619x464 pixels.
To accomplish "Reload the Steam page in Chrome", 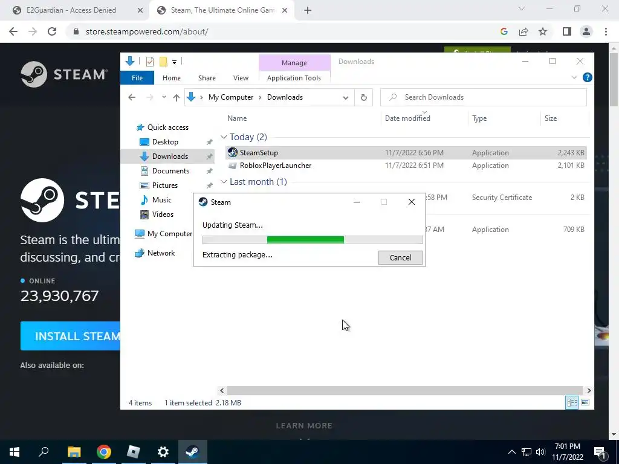I will tap(52, 31).
